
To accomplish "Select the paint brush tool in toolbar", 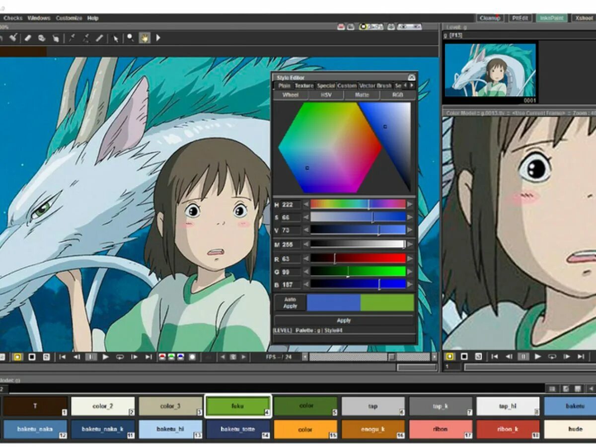I will pos(13,37).
